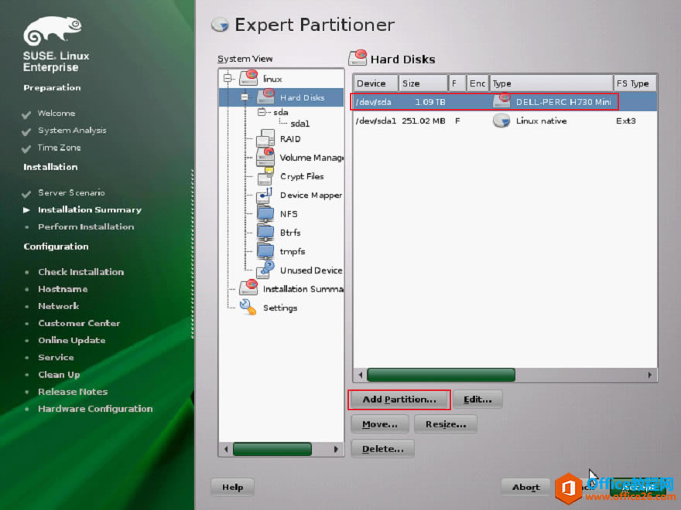The height and width of the screenshot is (510, 681).
Task: Select Device Mapper tree entry
Action: tap(311, 195)
